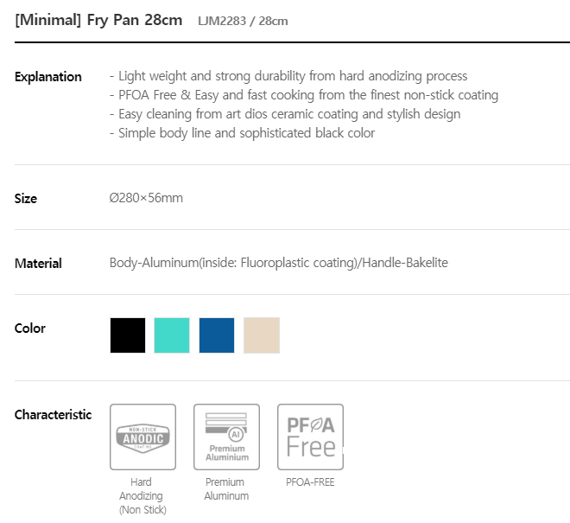Click the Hard Anodizing (Non Stick) caption
The height and width of the screenshot is (523, 570).
point(142,495)
